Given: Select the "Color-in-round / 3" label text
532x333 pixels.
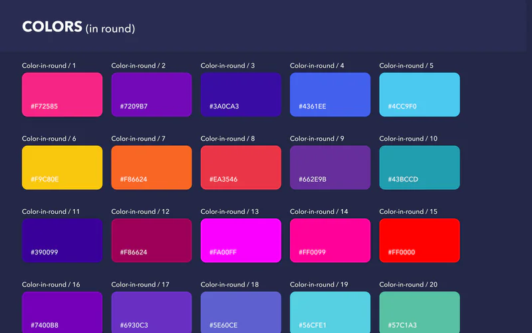Looking at the screenshot, I should [x=227, y=65].
